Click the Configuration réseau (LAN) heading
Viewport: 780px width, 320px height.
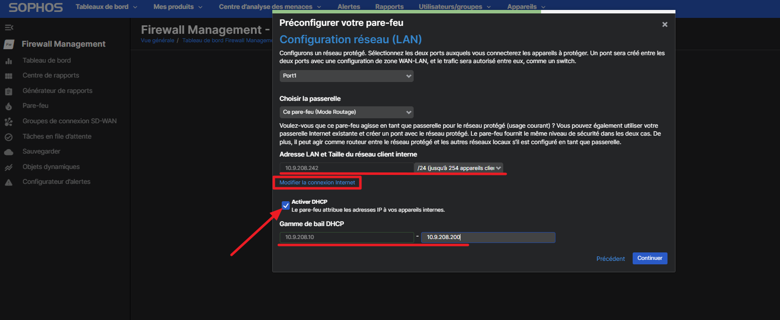pyautogui.click(x=351, y=39)
